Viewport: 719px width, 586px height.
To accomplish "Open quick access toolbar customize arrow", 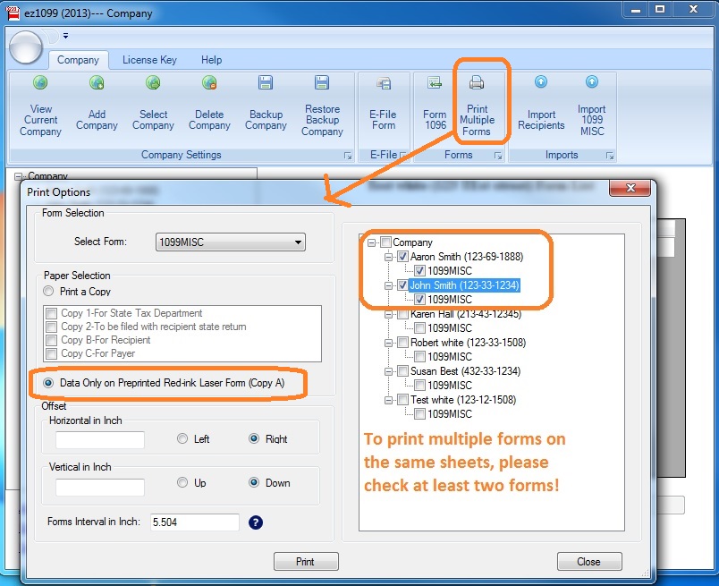I will tap(65, 36).
